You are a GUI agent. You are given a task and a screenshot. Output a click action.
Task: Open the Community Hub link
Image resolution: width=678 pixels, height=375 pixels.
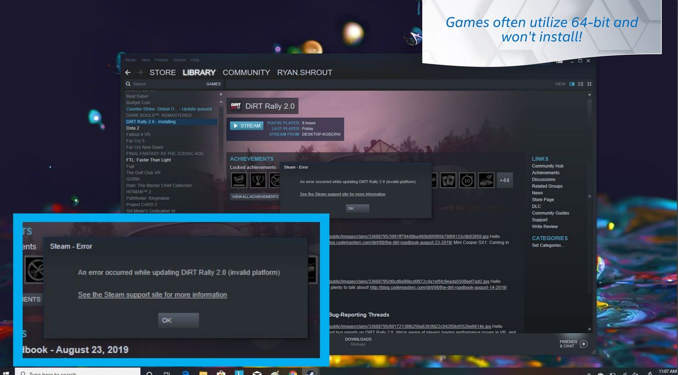(x=548, y=166)
